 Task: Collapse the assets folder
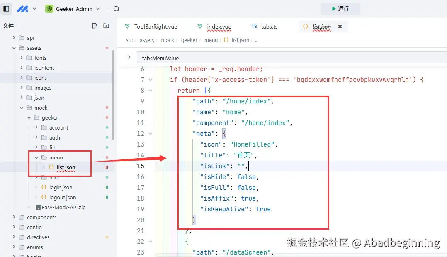point(14,48)
